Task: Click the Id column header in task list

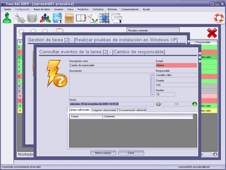Action: click(x=20, y=42)
